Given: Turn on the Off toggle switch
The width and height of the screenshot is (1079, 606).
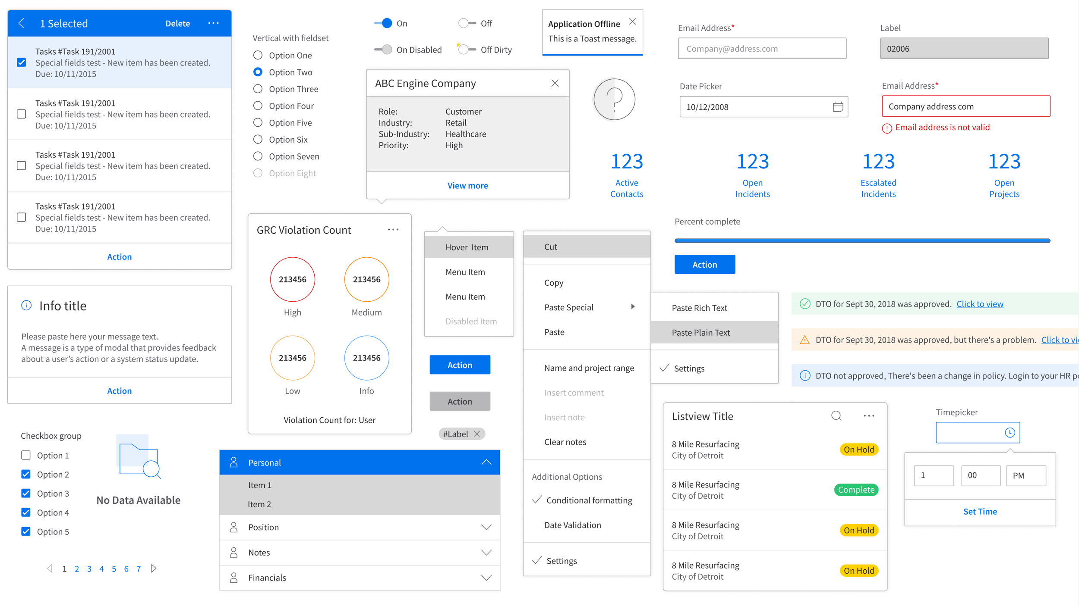Looking at the screenshot, I should tap(467, 23).
